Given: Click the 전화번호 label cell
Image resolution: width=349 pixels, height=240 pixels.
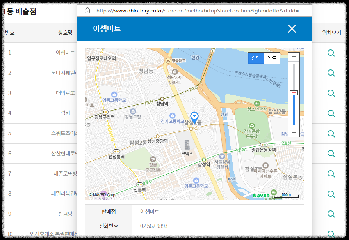Looking at the screenshot, I should (109, 226).
